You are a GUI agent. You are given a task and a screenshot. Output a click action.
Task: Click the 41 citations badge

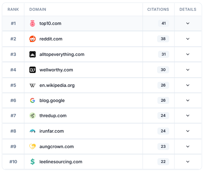click(163, 23)
